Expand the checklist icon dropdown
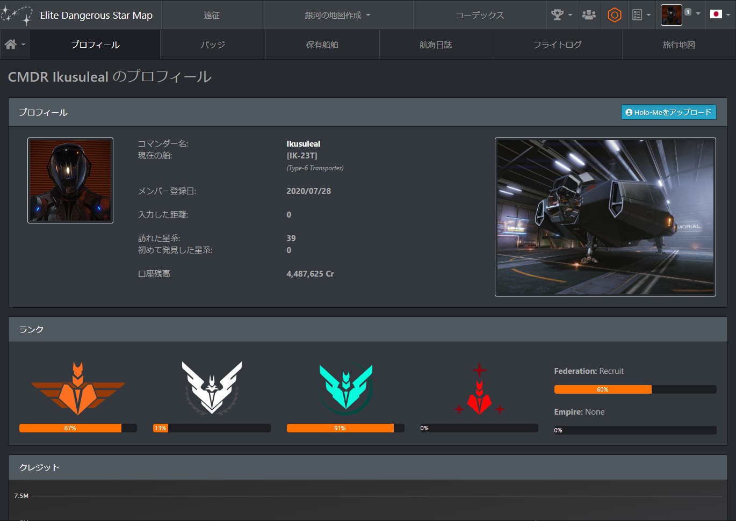Screen dimensions: 736x521 [x=641, y=15]
